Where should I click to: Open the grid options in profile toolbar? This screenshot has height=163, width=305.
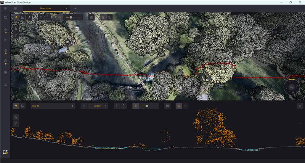[167, 106]
